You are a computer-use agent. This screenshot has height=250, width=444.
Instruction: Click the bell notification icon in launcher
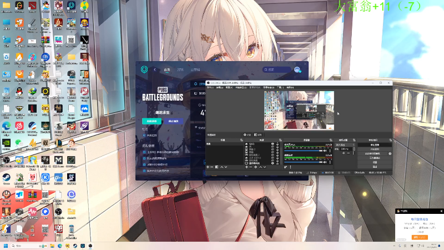point(195,84)
